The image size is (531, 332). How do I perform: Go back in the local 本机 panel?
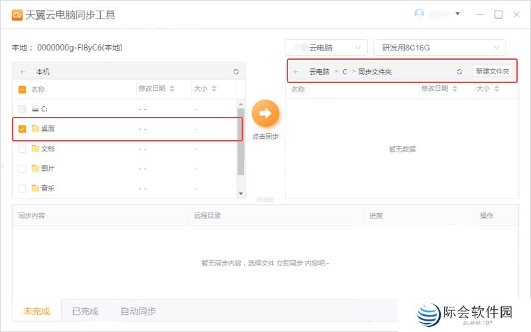click(x=23, y=72)
